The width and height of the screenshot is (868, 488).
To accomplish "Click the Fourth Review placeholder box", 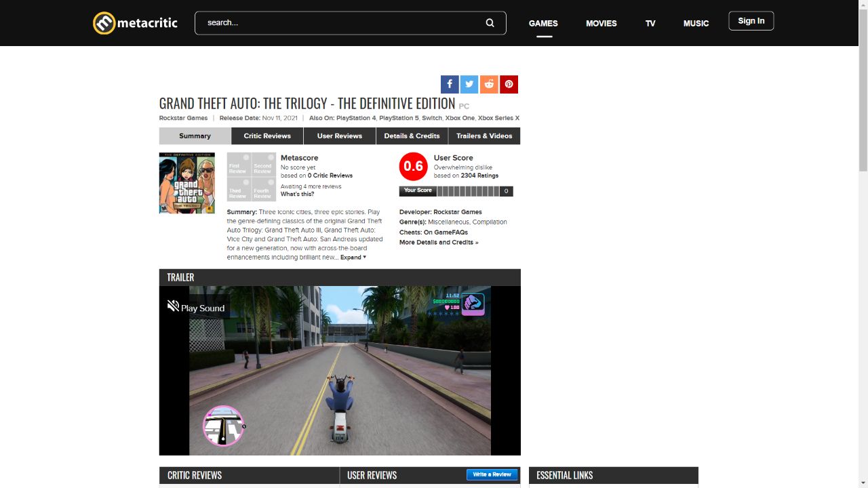I will click(262, 189).
